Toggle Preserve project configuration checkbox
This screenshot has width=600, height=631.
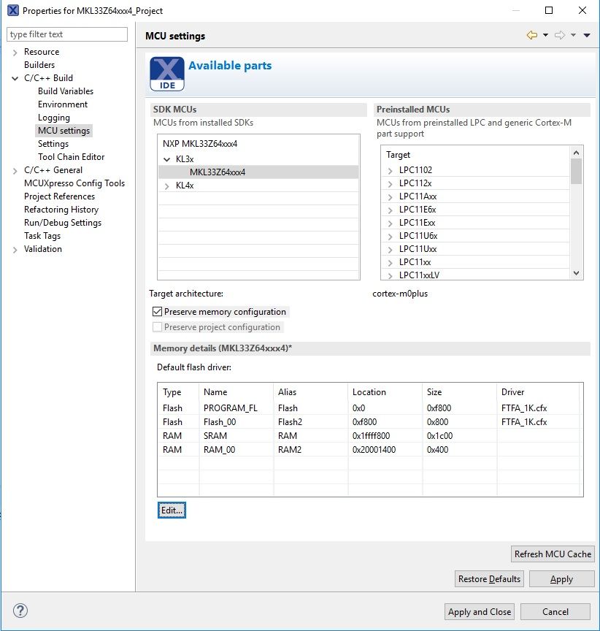[x=157, y=326]
